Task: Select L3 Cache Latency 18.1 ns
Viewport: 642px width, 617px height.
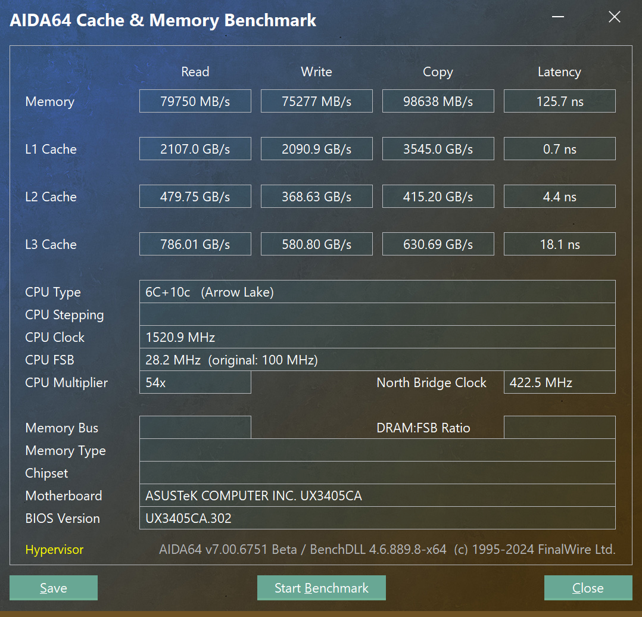Action: [560, 244]
